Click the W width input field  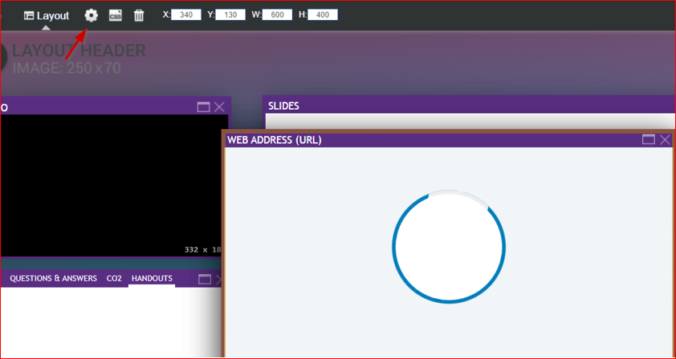point(277,15)
